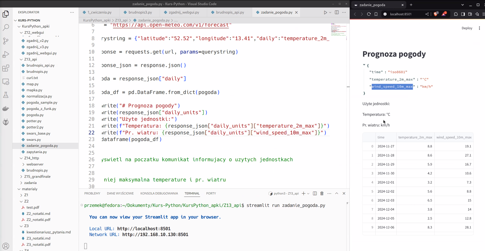Open the Leo AI assistant icon

tap(477, 14)
